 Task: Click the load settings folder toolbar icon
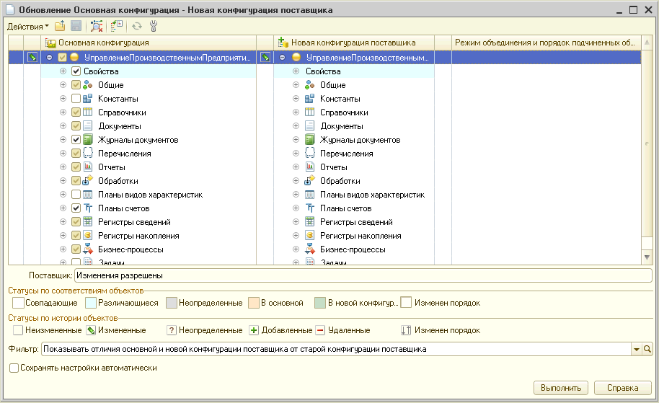tap(60, 26)
